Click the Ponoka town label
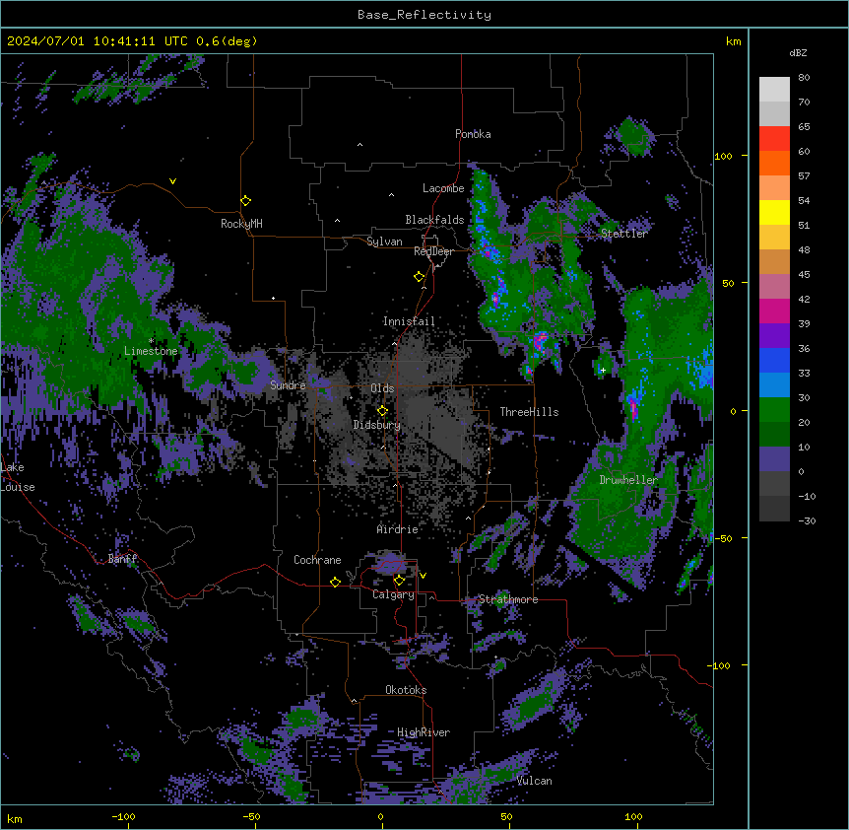 [x=473, y=134]
